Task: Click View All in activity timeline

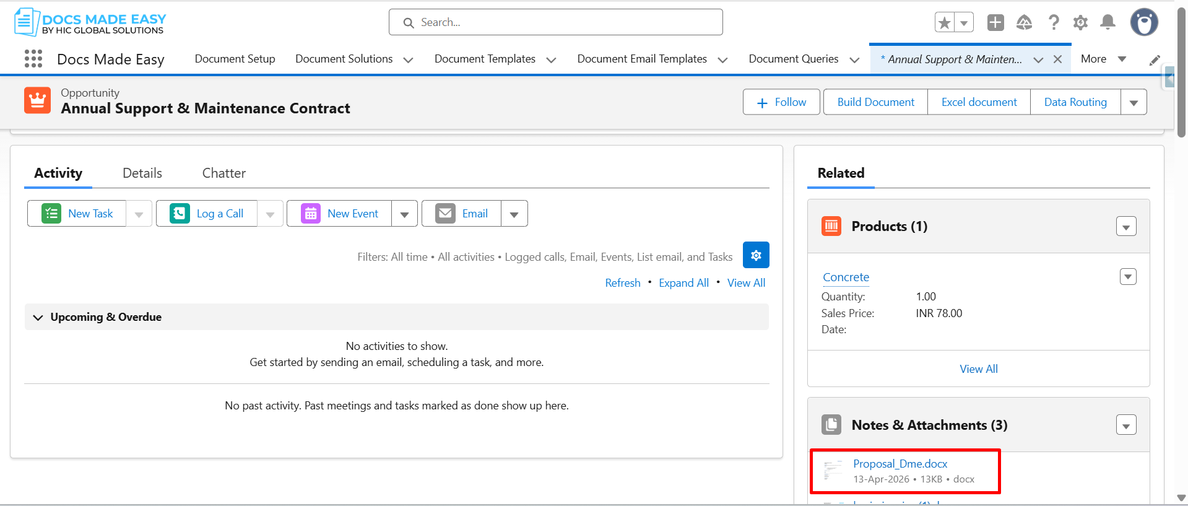Action: [746, 283]
